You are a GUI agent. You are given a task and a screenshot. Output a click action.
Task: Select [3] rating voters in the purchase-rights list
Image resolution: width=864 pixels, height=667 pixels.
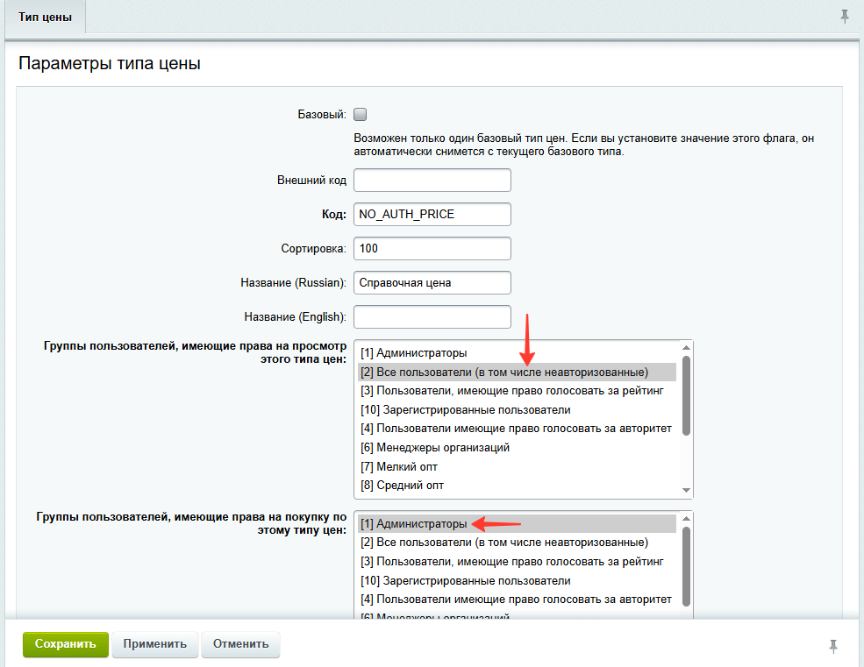[517, 562]
